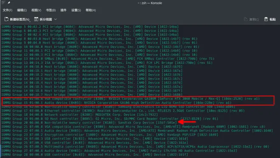Click the Konsole app icon in title bar
This screenshot has width=280, height=158.
3,3
